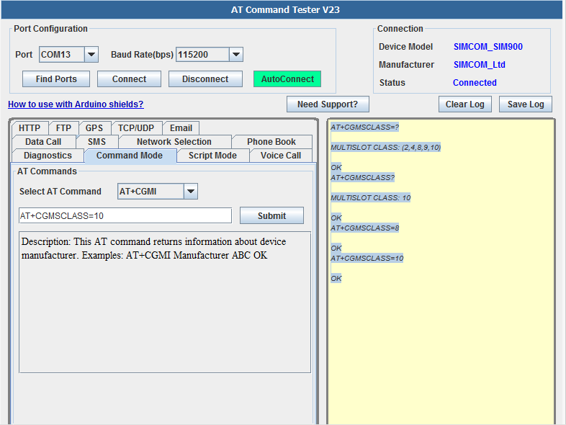566x425 pixels.
Task: Click the last OK line in the log
Action: point(336,278)
